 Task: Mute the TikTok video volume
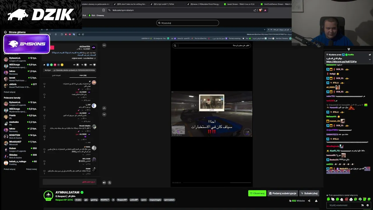pyautogui.click(x=104, y=183)
